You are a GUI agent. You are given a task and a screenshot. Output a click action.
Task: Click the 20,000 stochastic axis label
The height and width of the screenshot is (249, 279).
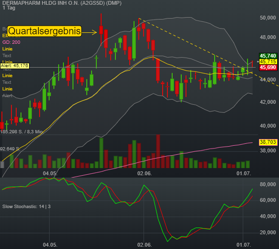click(x=268, y=232)
